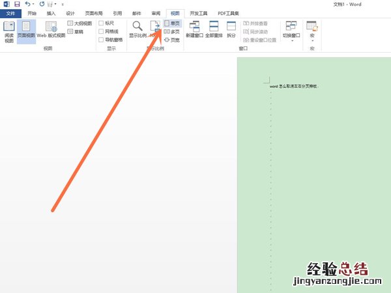Click 拆分 (Split) window
This screenshot has width=391, height=293.
pyautogui.click(x=231, y=30)
